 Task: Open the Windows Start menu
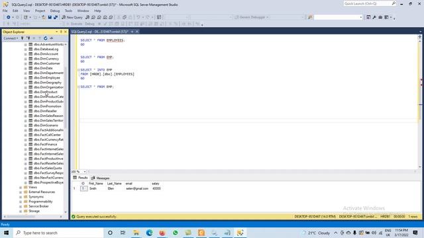click(x=6, y=233)
